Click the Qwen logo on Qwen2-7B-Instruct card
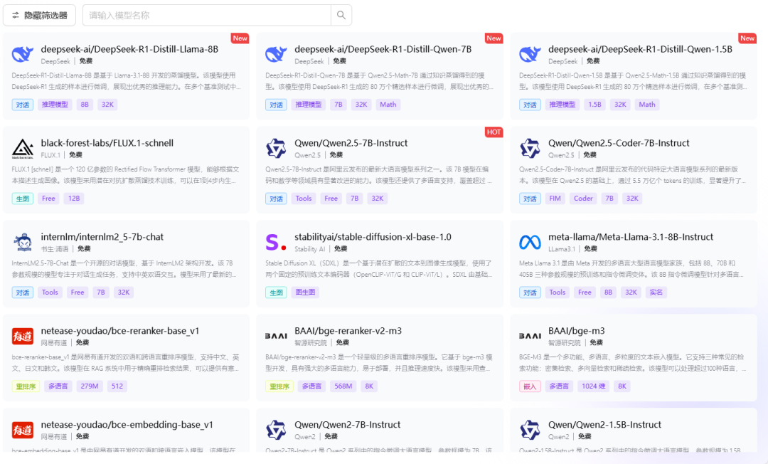768x464 pixels. [x=276, y=430]
